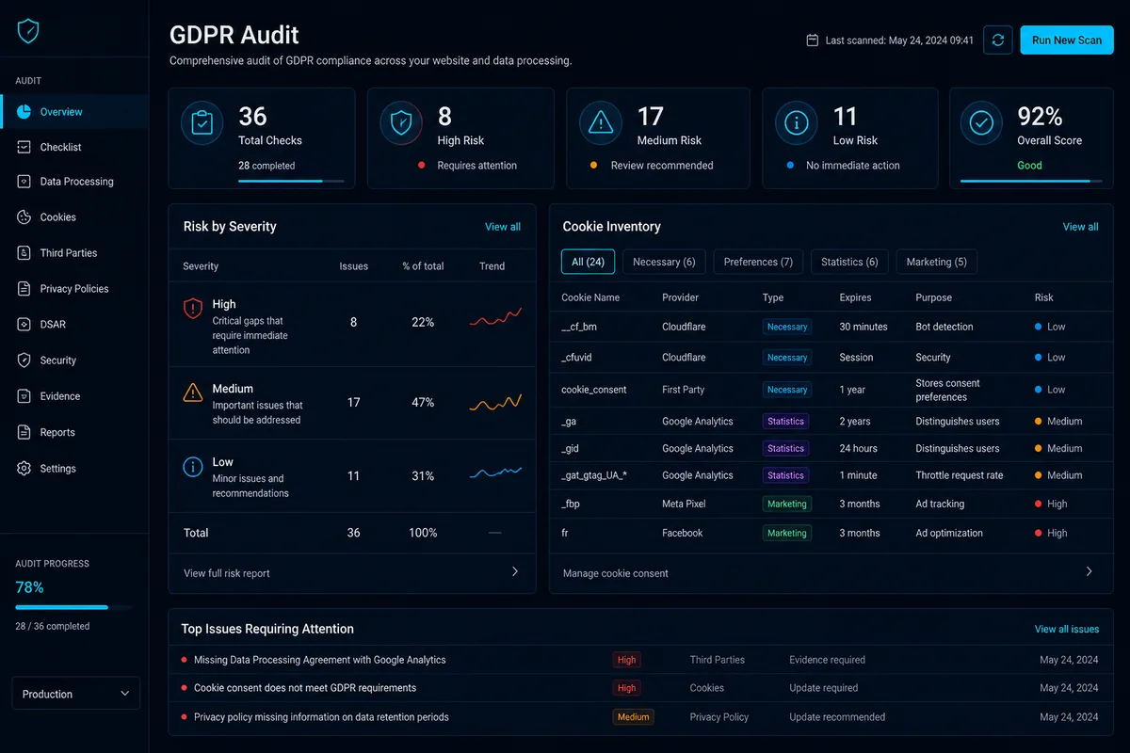Viewport: 1130px width, 753px height.
Task: Click the _ga cookie name
Action: click(569, 422)
